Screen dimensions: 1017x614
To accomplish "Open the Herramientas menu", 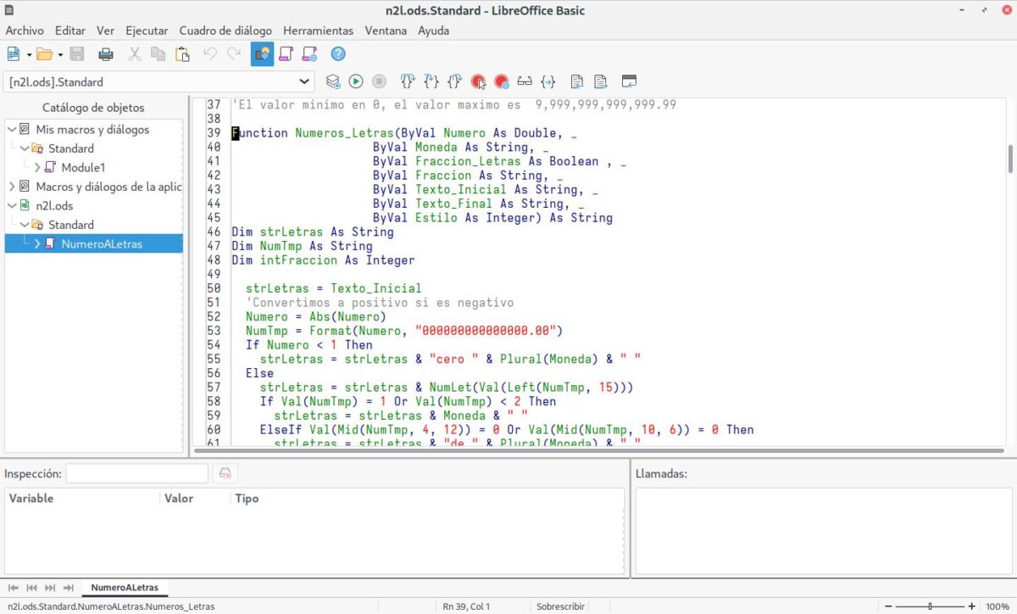I will [318, 31].
